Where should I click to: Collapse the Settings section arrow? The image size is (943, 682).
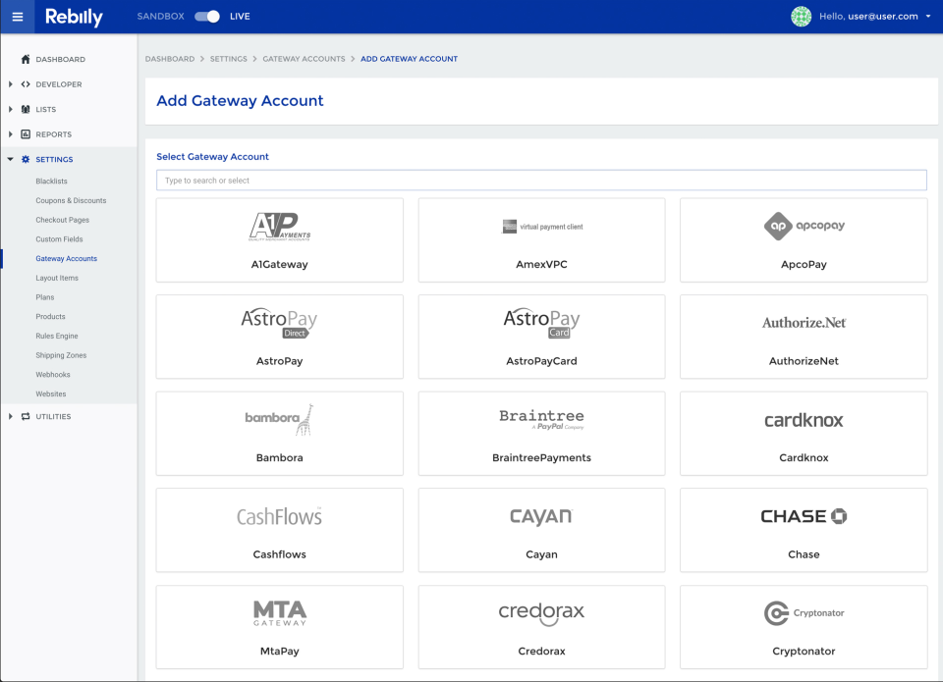(11, 159)
